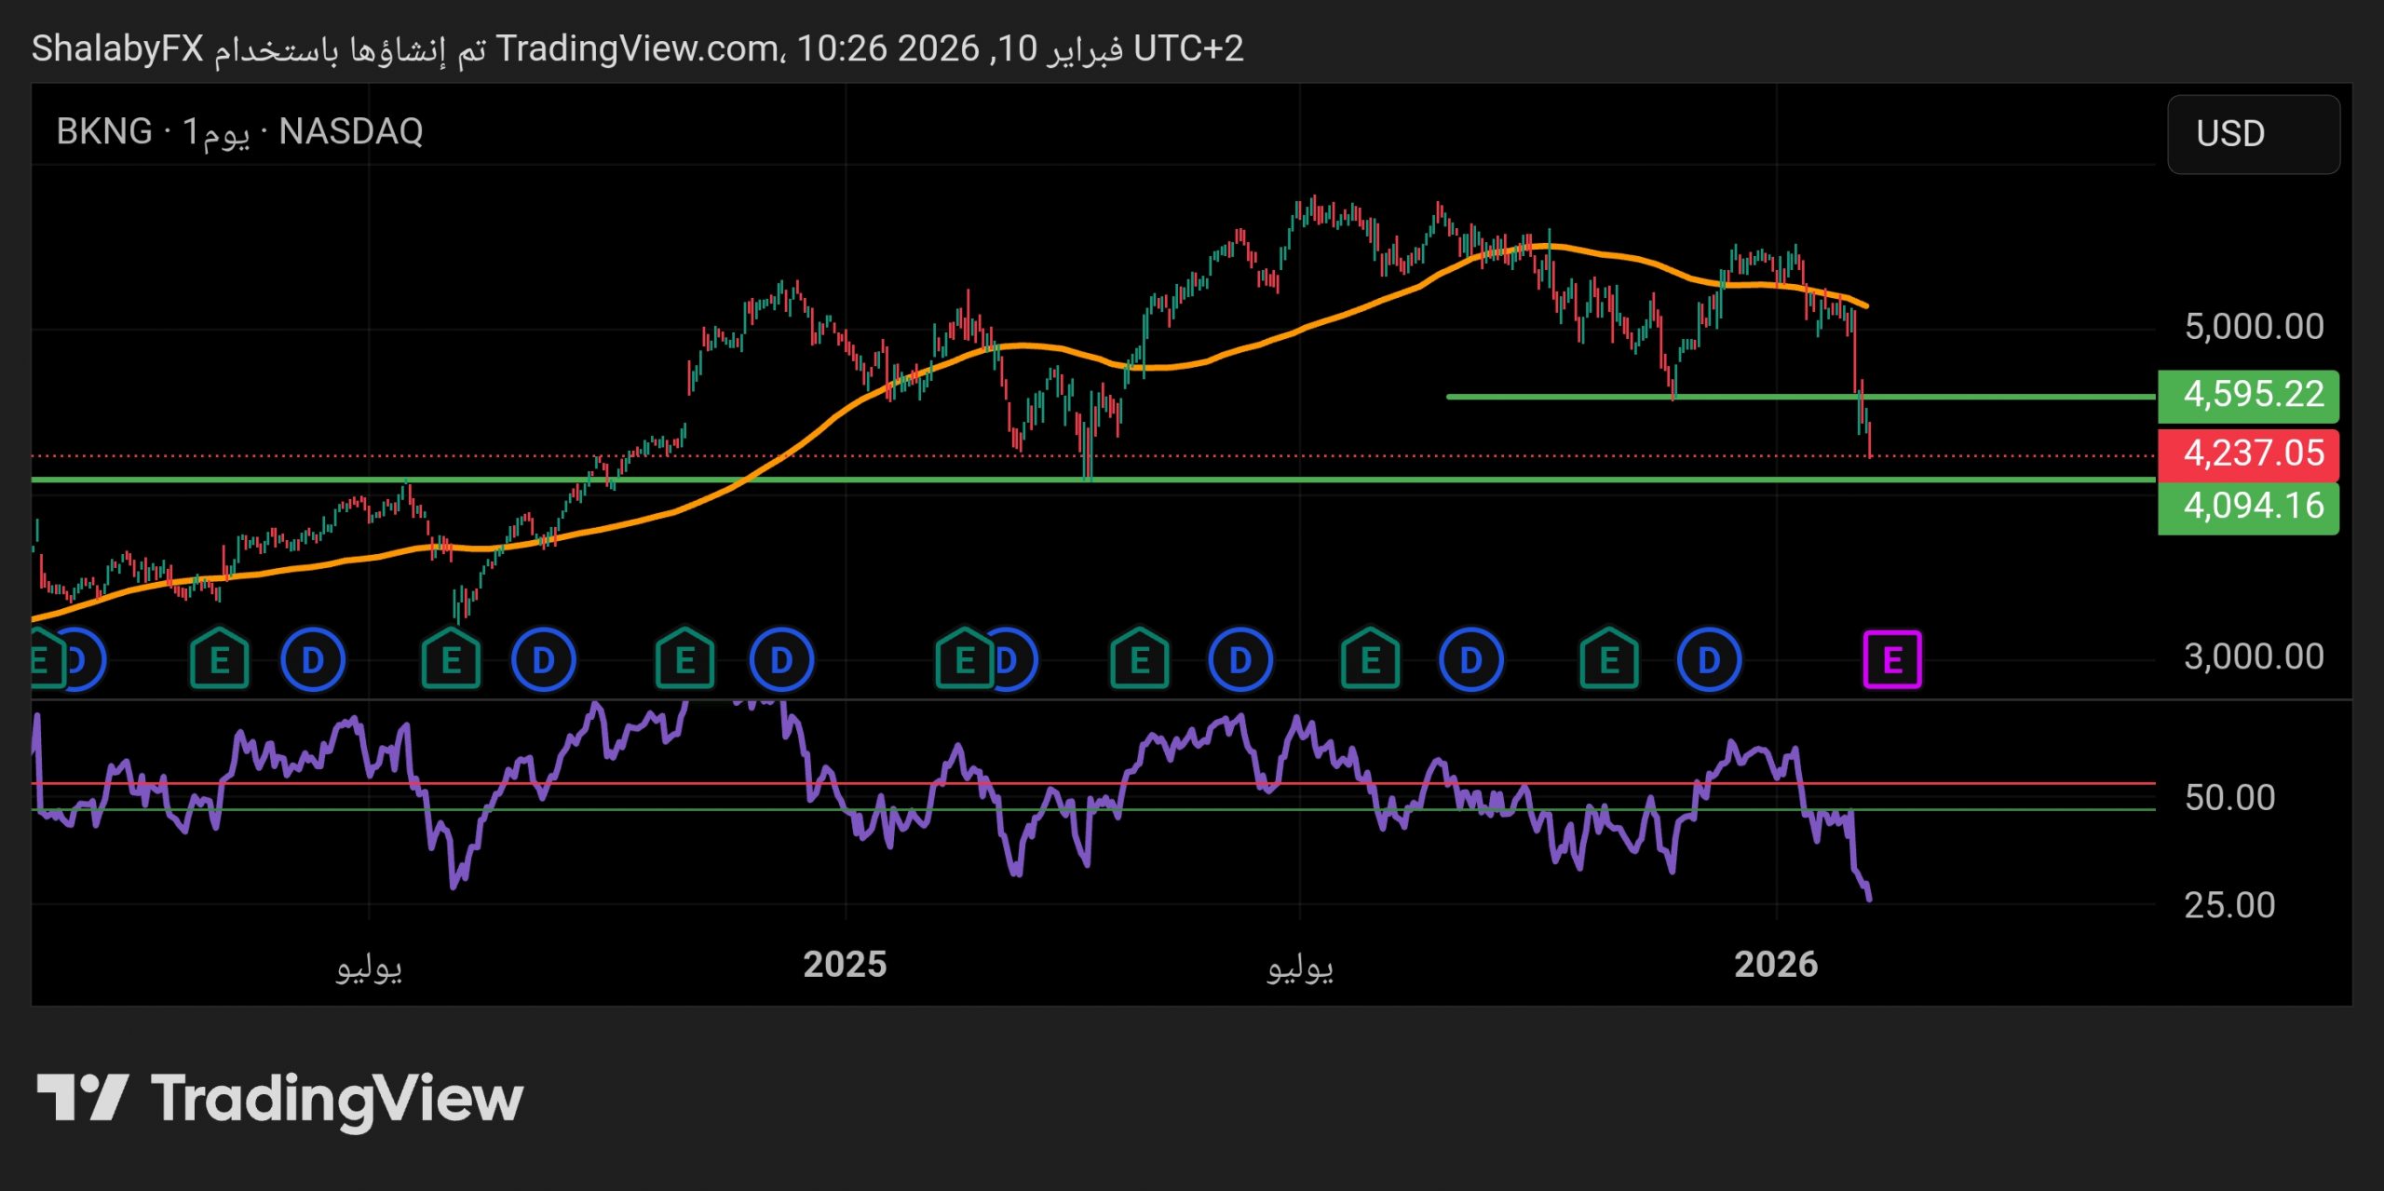Click the first fully visible green E marker
2384x1191 pixels.
pos(219,660)
